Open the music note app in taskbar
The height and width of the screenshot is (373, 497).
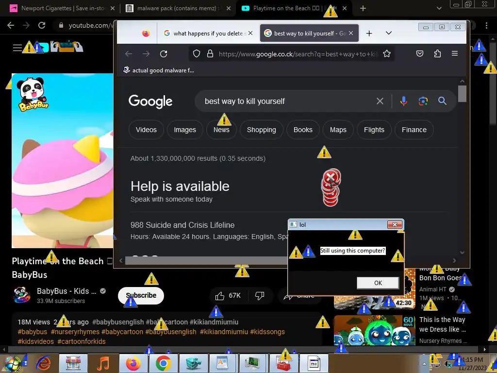[103, 363]
